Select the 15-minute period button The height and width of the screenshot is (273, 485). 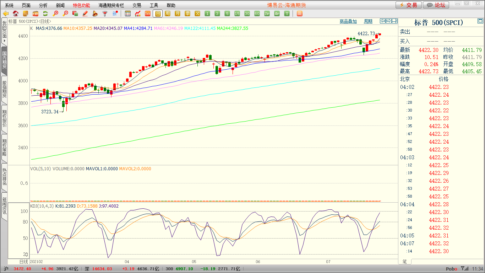coord(237,14)
